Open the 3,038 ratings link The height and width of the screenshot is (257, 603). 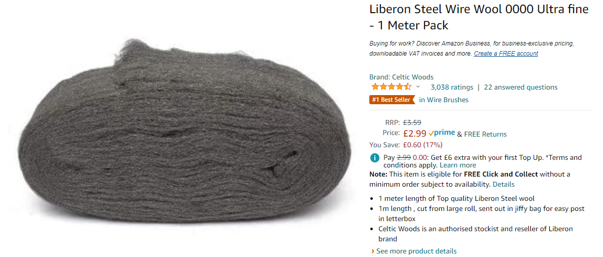pos(452,87)
